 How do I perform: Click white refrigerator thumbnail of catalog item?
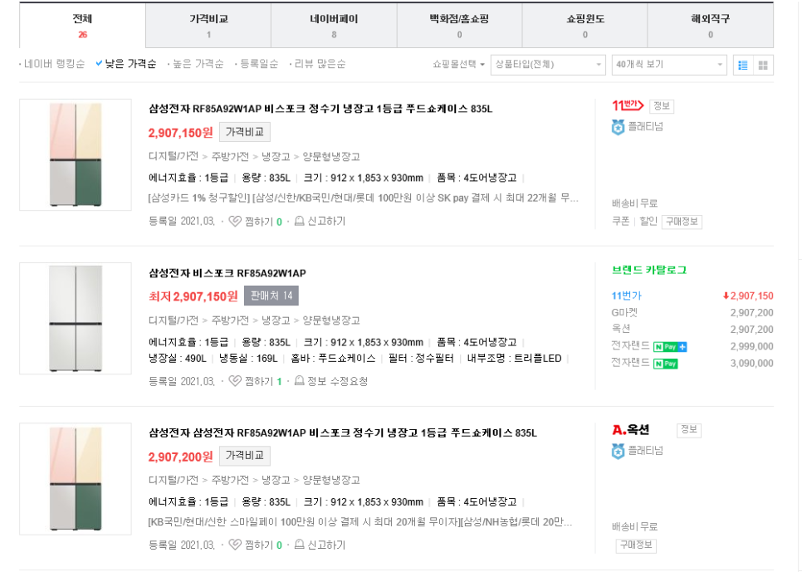[76, 318]
